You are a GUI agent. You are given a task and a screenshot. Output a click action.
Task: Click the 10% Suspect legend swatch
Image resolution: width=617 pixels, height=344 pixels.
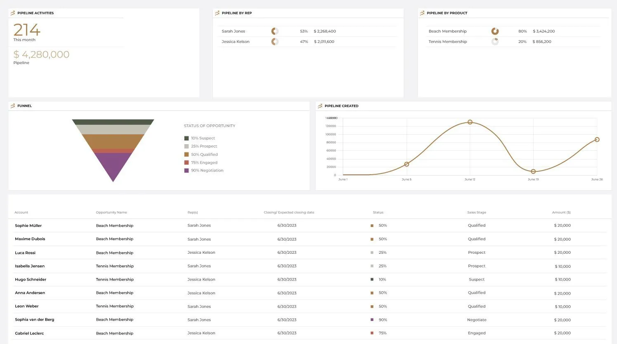click(186, 138)
